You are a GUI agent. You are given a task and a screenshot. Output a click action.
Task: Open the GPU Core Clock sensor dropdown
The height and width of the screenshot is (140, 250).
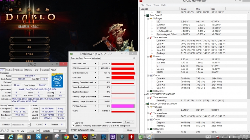[x=95, y=63]
